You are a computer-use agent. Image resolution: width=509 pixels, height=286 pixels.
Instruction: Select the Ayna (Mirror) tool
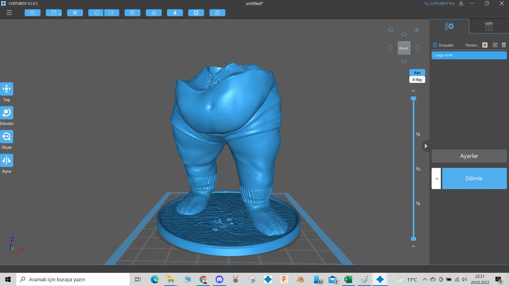6,160
